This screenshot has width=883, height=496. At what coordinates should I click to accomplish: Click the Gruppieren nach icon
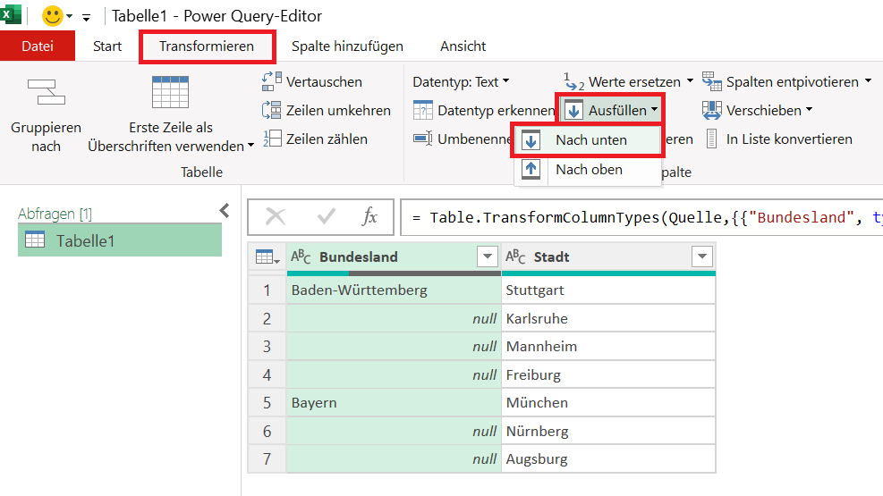coord(47,92)
